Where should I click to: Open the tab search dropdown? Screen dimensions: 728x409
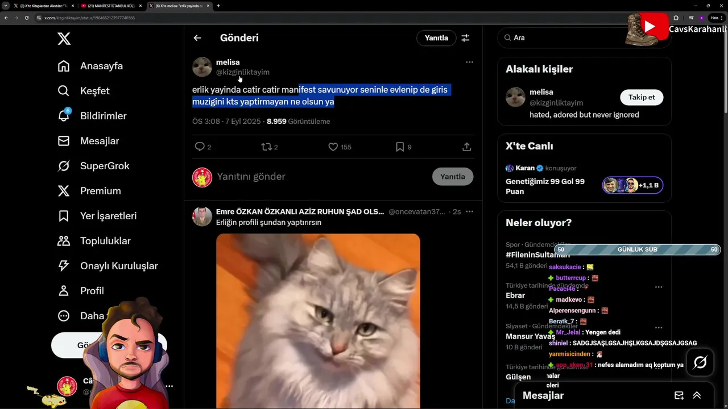click(x=5, y=6)
